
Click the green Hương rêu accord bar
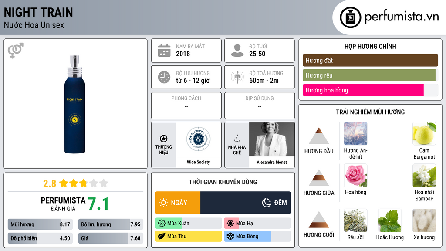[370, 75]
